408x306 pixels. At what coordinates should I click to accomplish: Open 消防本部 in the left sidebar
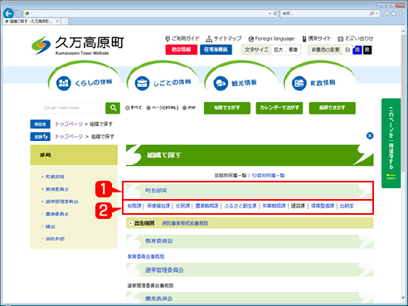(55, 239)
